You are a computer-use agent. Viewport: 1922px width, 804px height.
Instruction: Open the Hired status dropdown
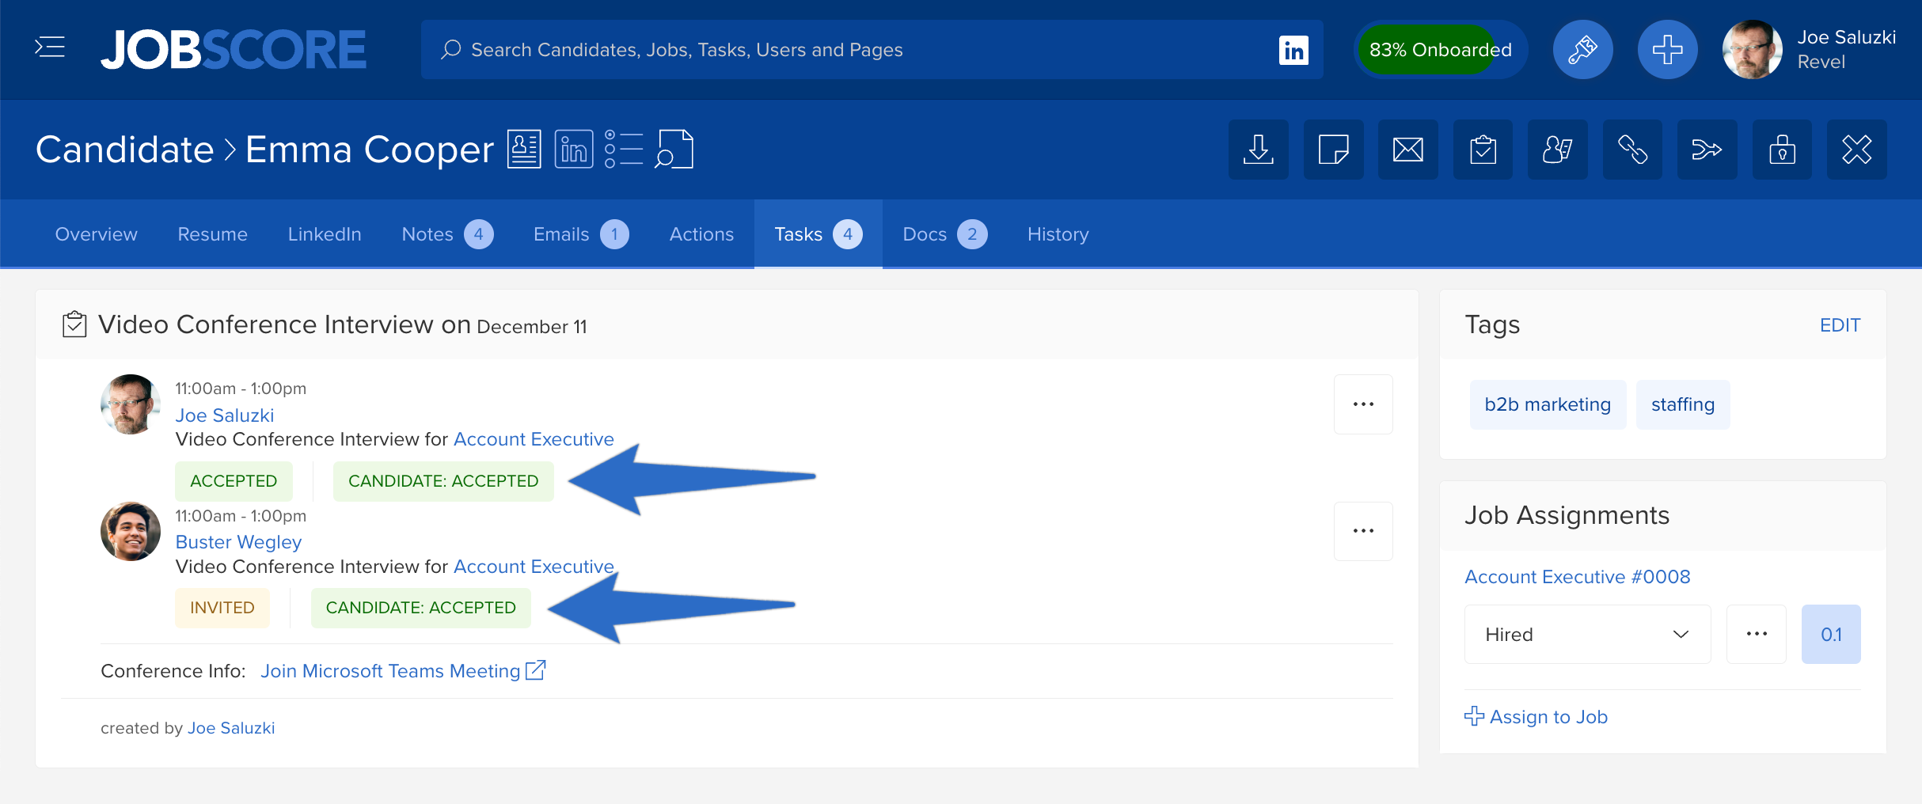(x=1587, y=634)
